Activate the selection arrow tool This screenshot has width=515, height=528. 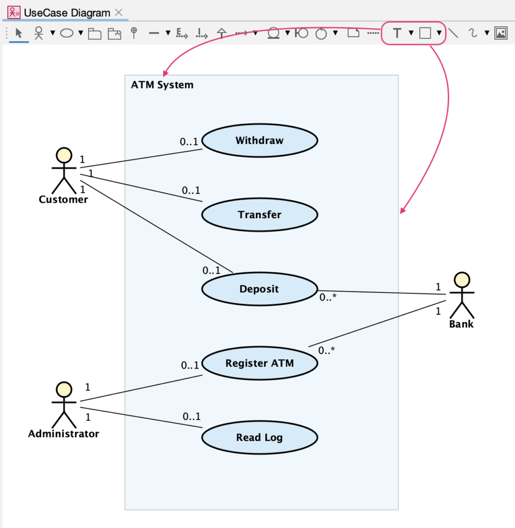coord(17,33)
